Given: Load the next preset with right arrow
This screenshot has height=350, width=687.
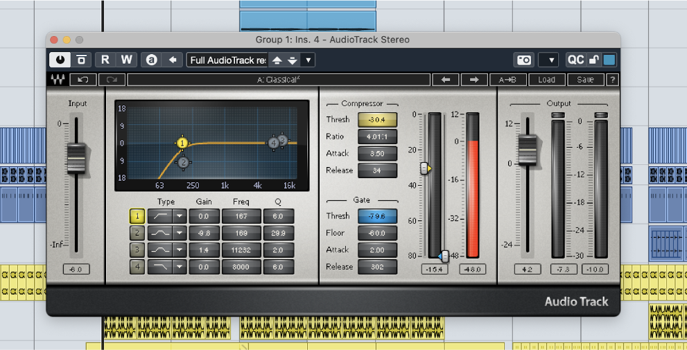Looking at the screenshot, I should pos(474,80).
